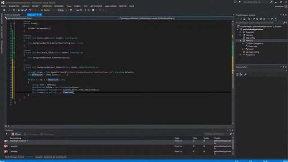Toggle the Warnungen filter in Fehlerliste
This screenshot has height=162, width=288.
pyautogui.click(x=31, y=134)
